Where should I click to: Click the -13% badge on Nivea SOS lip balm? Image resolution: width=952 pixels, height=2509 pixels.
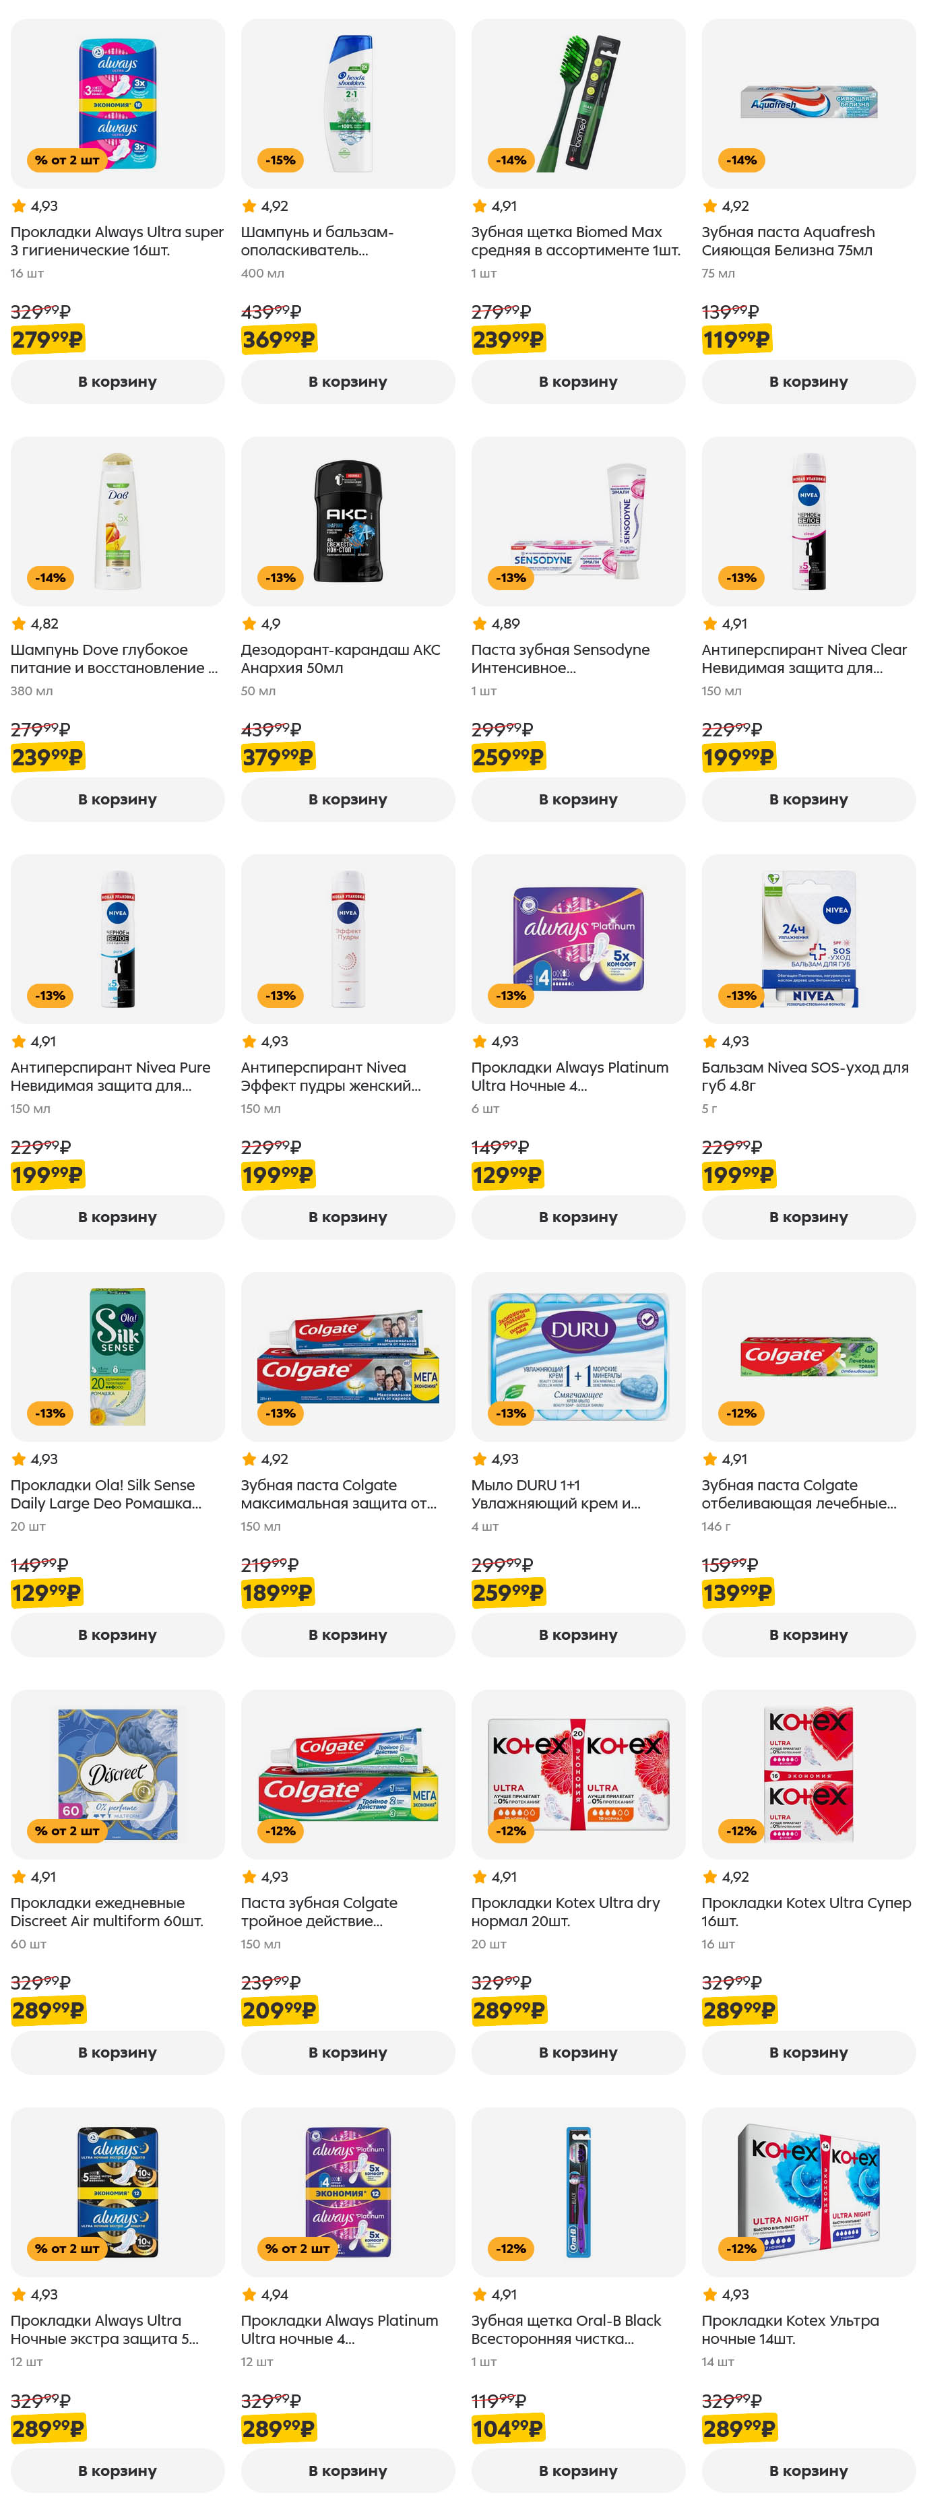point(742,995)
